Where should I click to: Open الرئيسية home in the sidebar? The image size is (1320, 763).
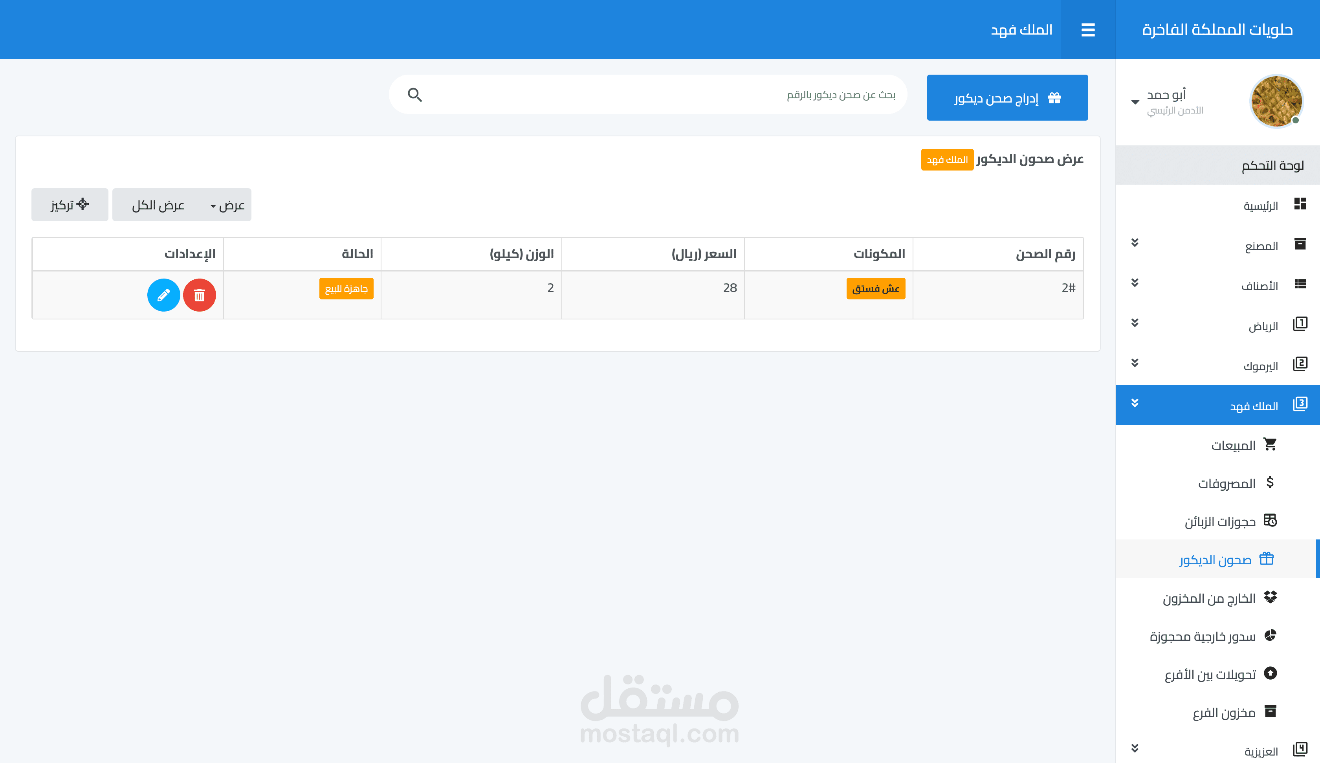pos(1260,205)
